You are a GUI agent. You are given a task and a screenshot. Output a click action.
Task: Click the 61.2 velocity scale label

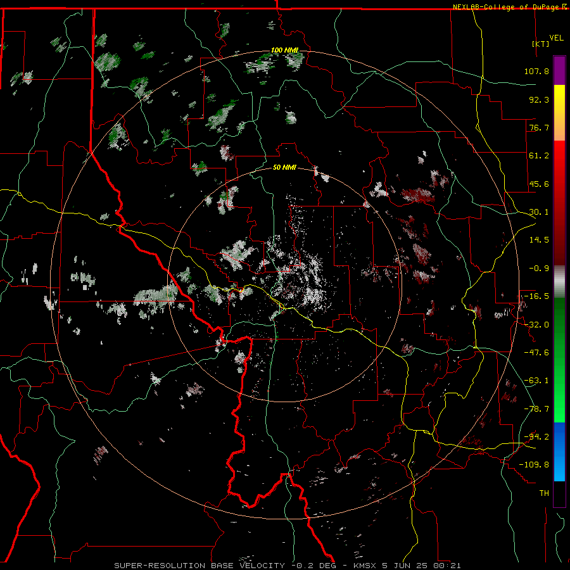tap(539, 156)
